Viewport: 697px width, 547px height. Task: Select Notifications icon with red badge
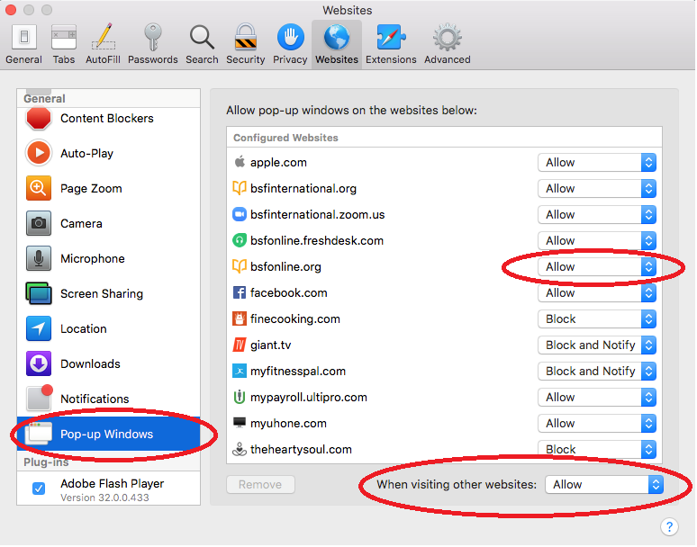(x=40, y=398)
